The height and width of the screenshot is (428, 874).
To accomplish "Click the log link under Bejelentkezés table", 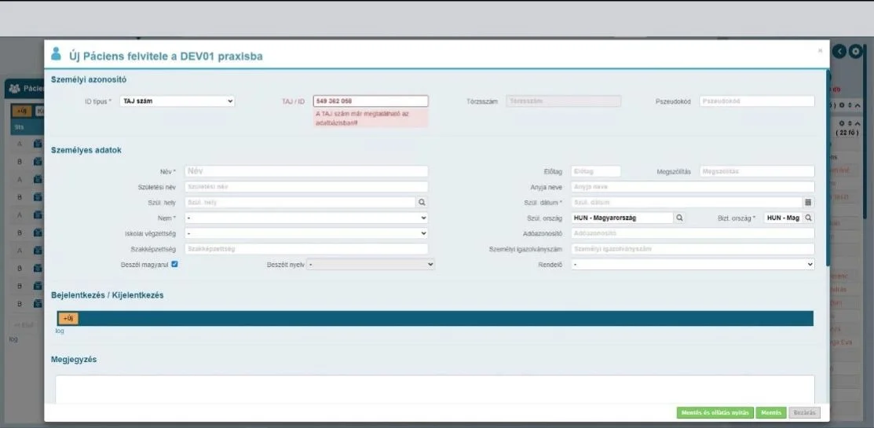I will pos(60,331).
